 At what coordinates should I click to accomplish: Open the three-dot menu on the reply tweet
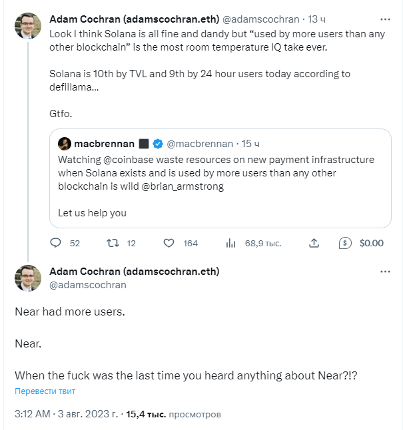click(385, 272)
